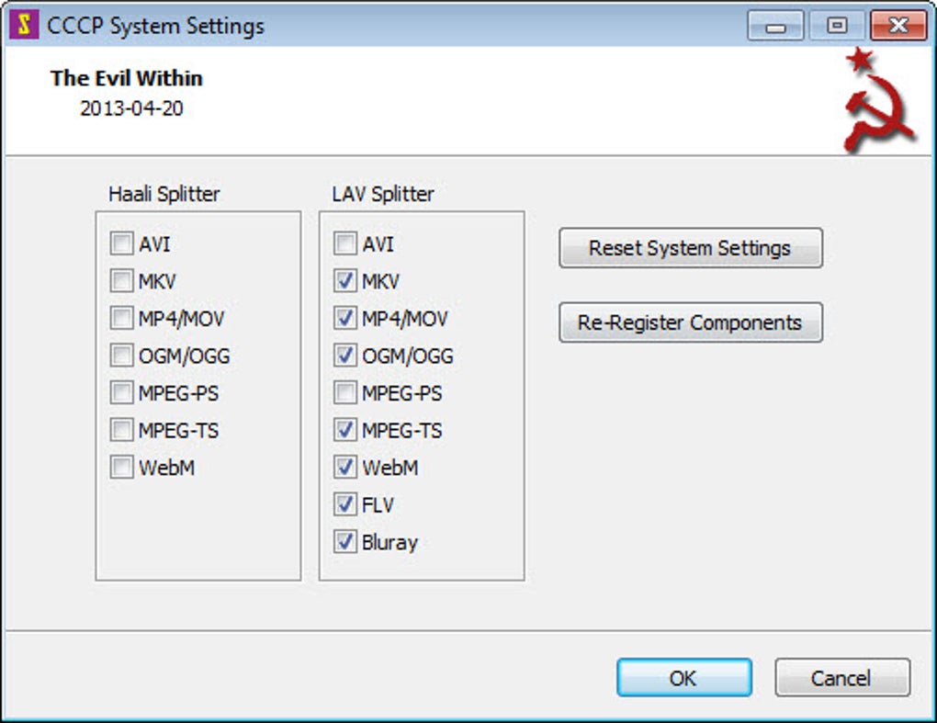937x723 pixels.
Task: Untick OGM/OGG in LAV Splitter
Action: coord(344,356)
